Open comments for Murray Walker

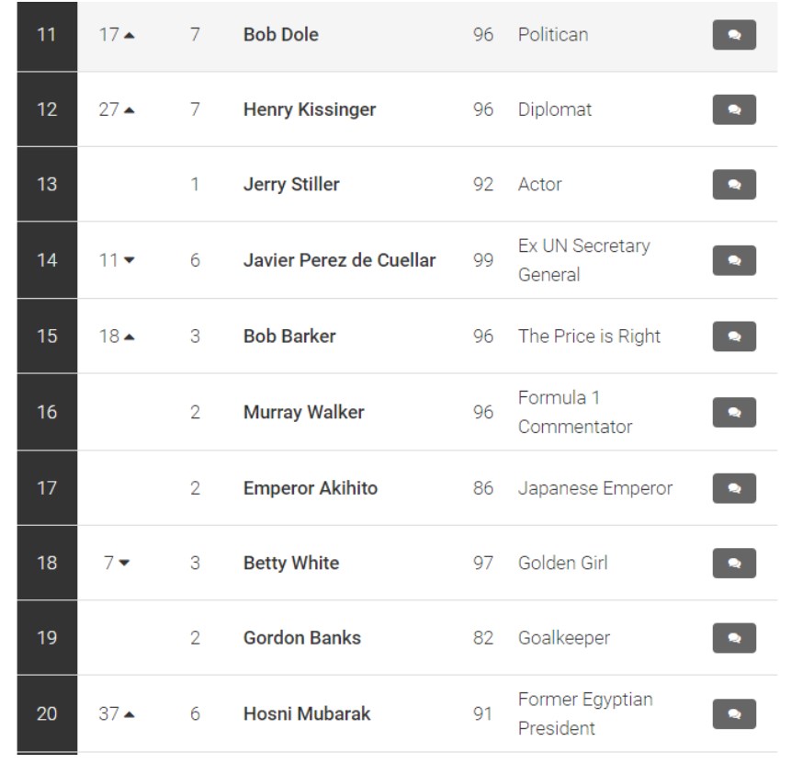(x=734, y=412)
